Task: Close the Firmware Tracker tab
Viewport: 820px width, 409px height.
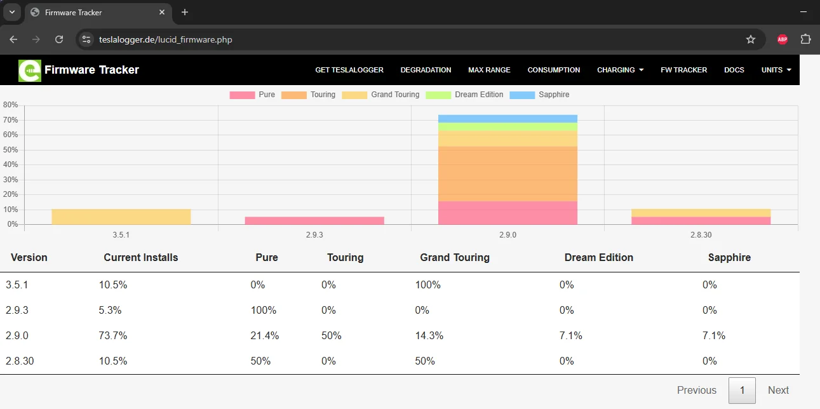Action: pos(162,12)
